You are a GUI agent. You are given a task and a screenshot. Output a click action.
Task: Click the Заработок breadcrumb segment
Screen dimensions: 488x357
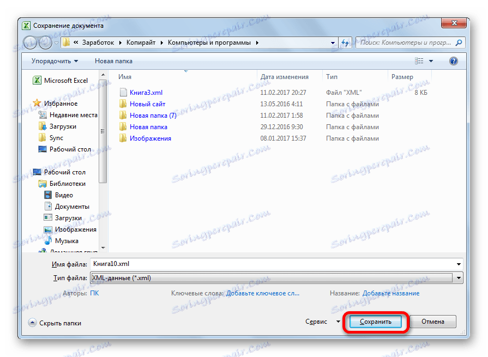click(x=98, y=43)
